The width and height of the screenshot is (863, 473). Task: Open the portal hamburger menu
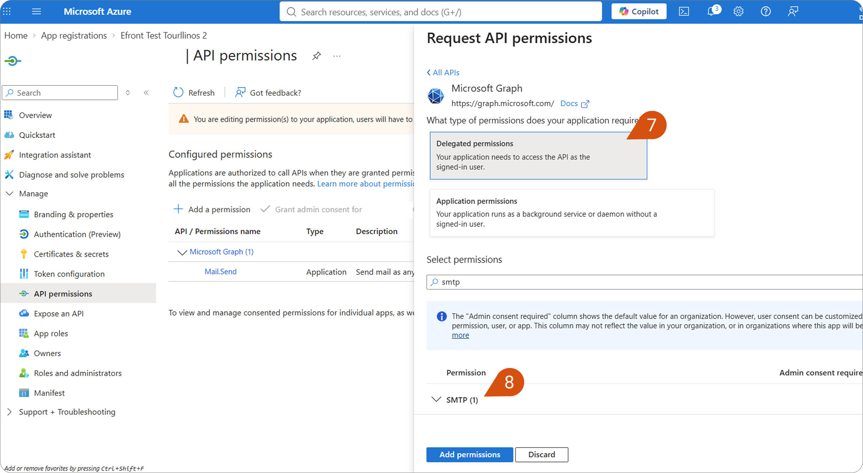pyautogui.click(x=36, y=12)
